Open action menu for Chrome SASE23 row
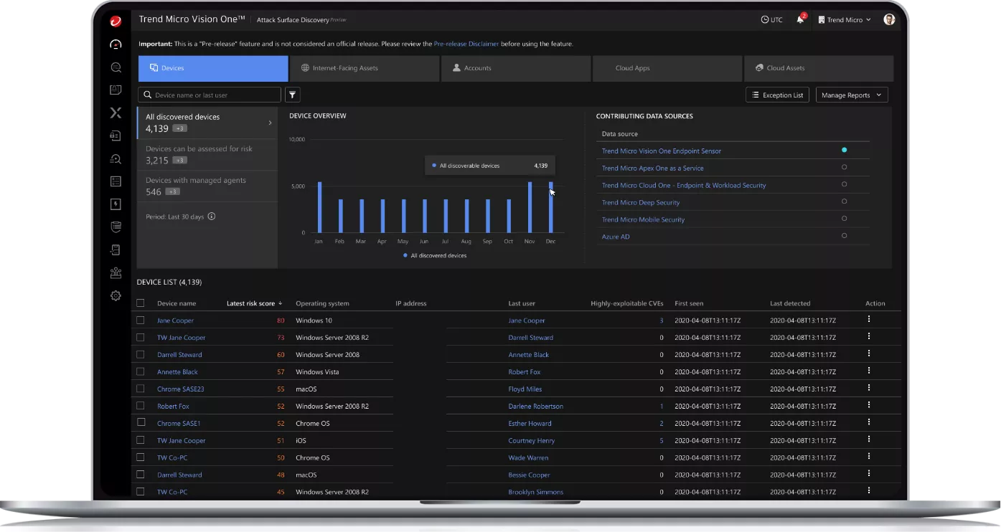 click(x=869, y=388)
